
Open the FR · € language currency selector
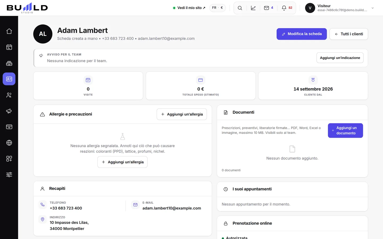[x=218, y=8]
